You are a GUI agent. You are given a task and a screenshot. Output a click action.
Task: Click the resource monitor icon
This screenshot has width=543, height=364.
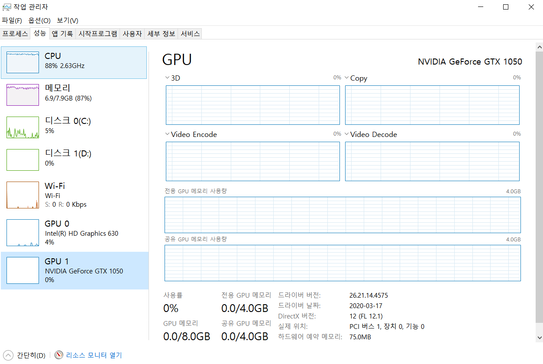click(59, 355)
